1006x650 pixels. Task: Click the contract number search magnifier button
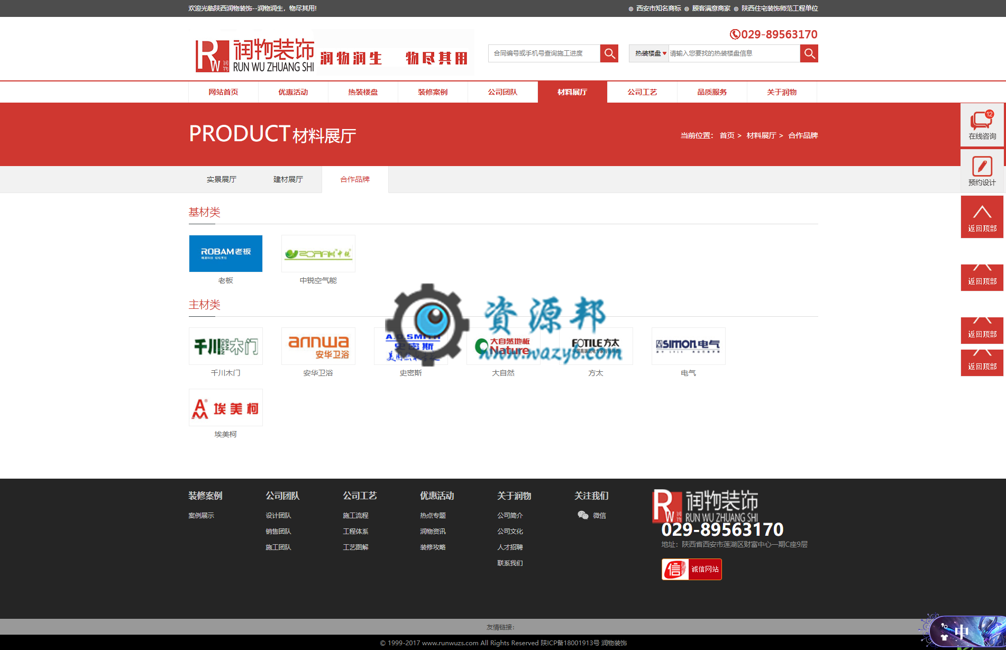(x=609, y=53)
